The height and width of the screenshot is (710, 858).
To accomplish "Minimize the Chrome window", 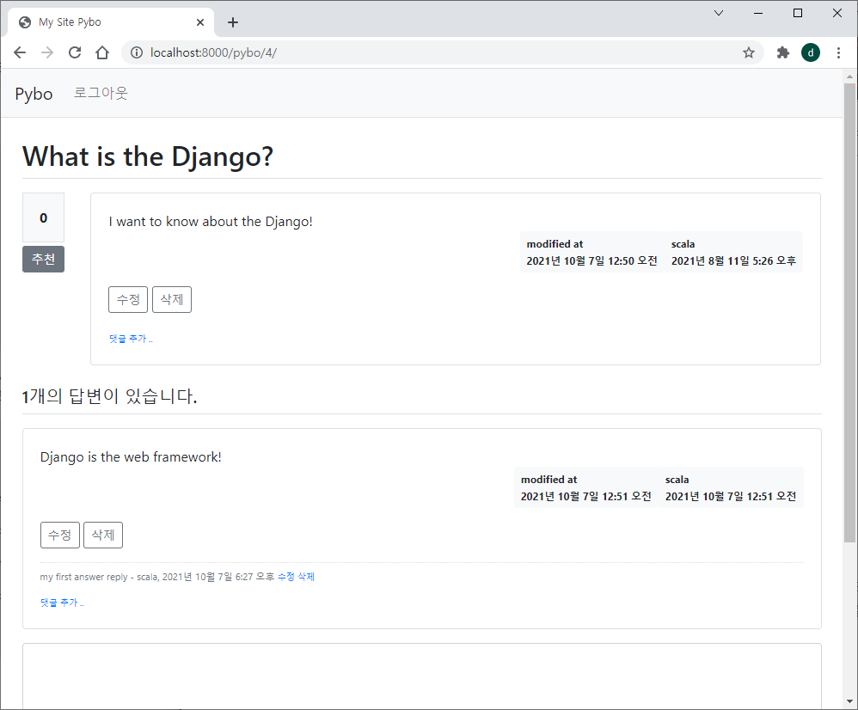I will point(758,13).
